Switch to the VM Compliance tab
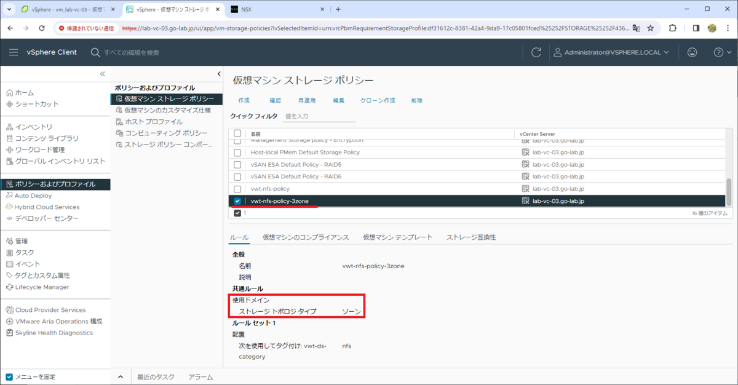This screenshot has height=385, width=738. click(306, 237)
